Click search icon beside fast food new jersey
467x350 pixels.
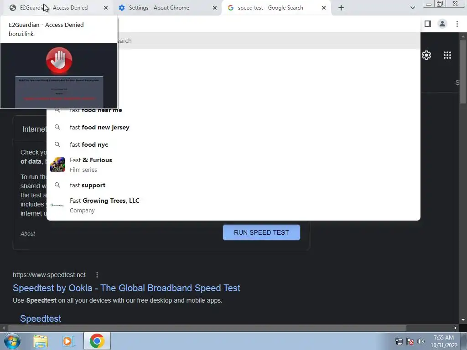coord(57,128)
